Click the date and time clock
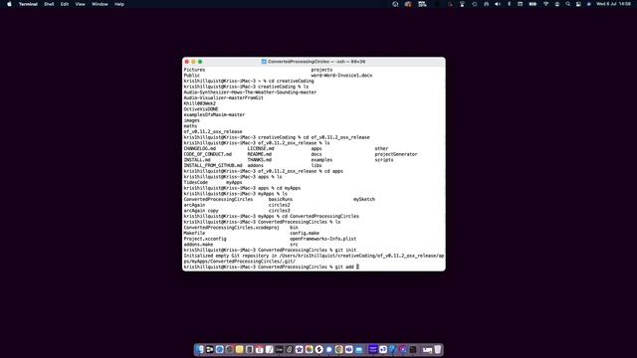Screen dimensions: 637x358 tap(613, 4)
